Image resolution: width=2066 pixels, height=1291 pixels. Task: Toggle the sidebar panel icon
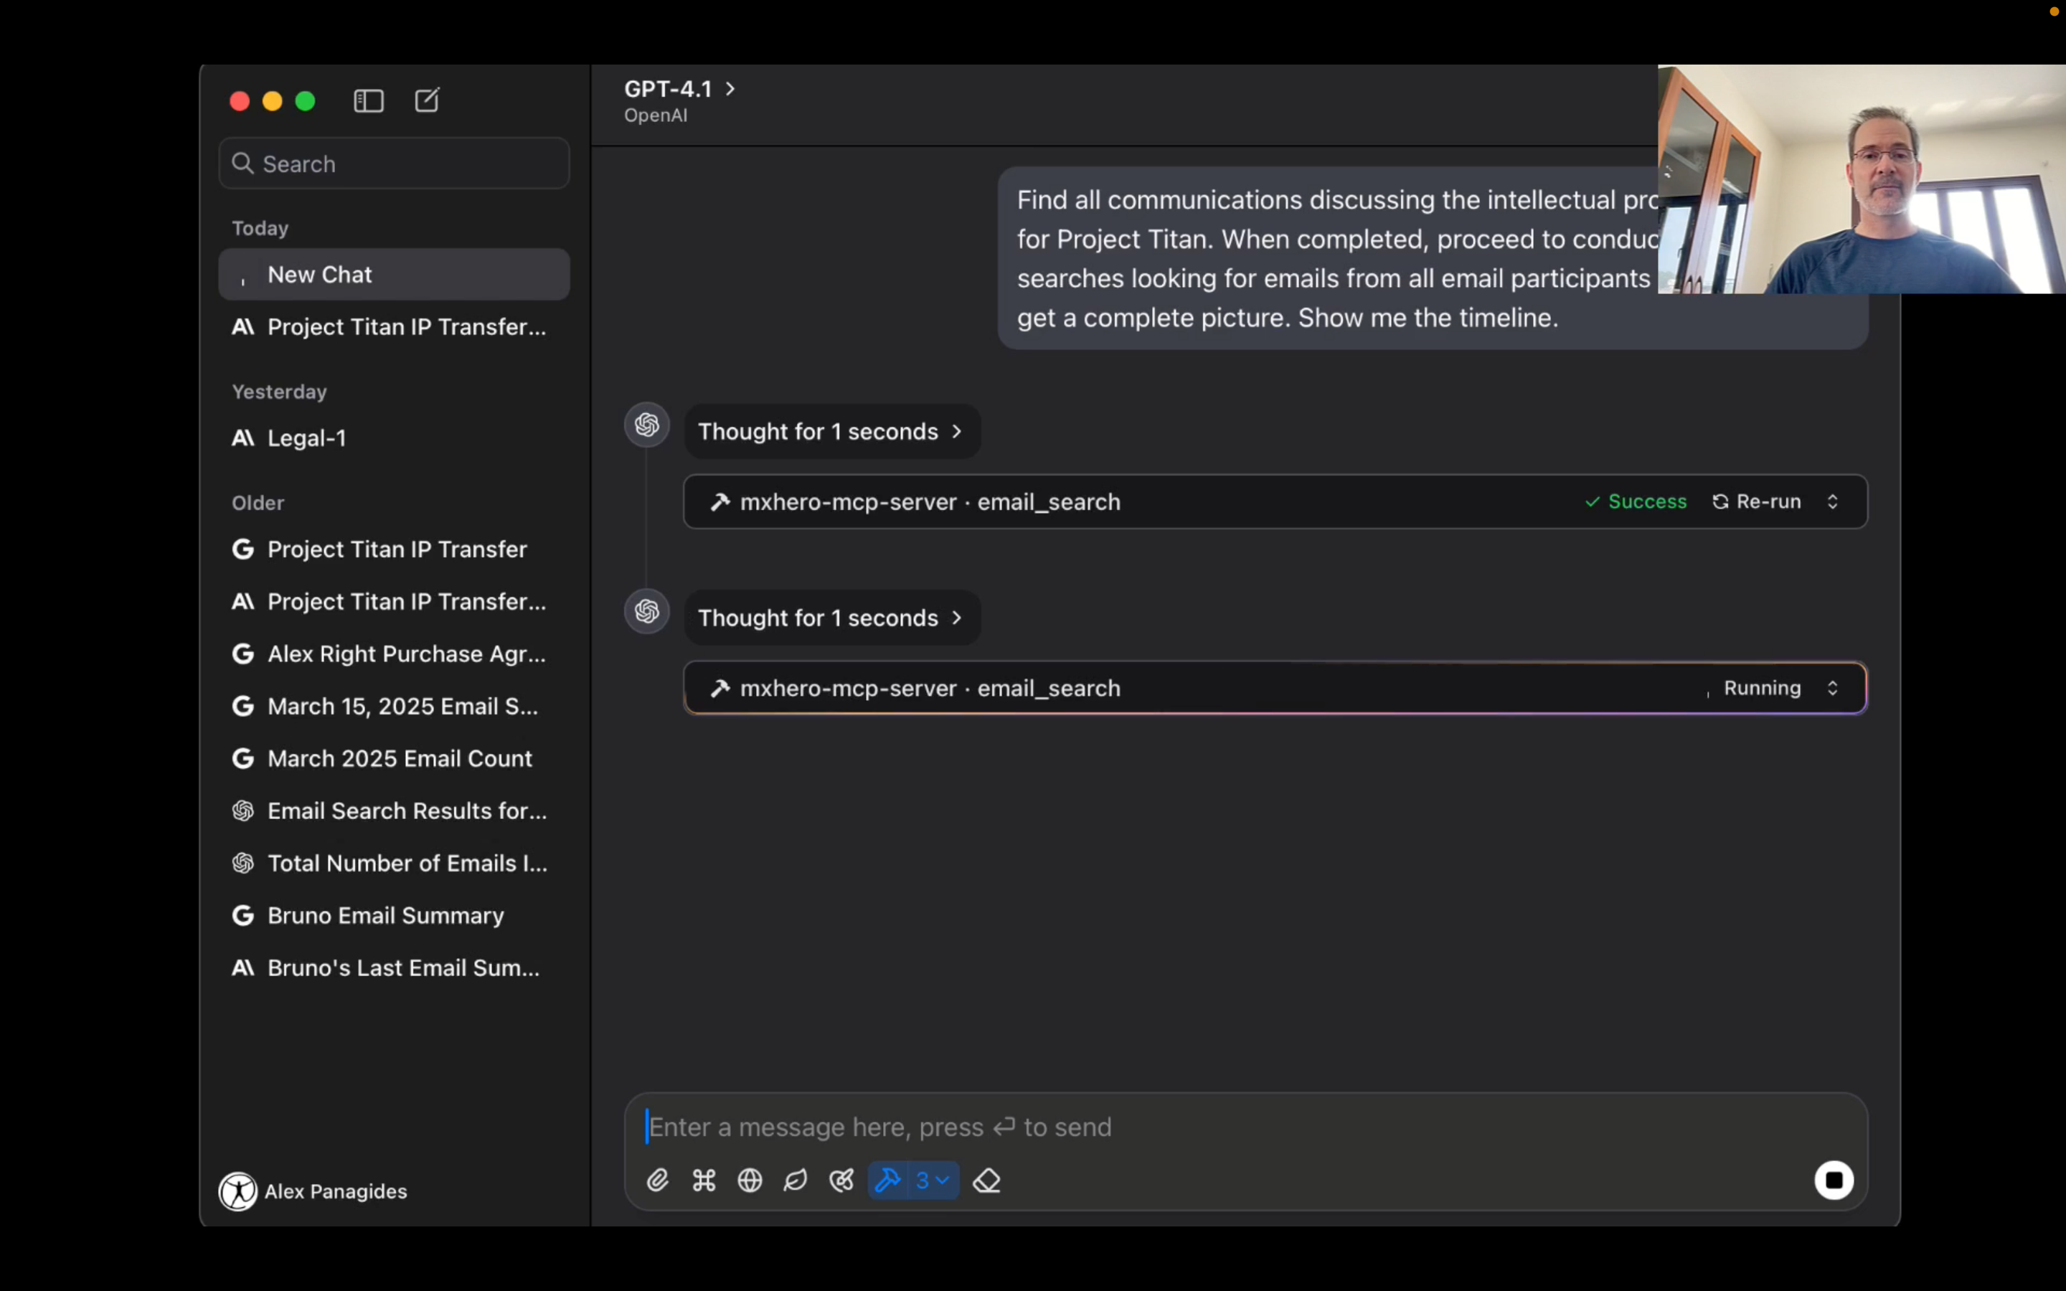[x=368, y=100]
